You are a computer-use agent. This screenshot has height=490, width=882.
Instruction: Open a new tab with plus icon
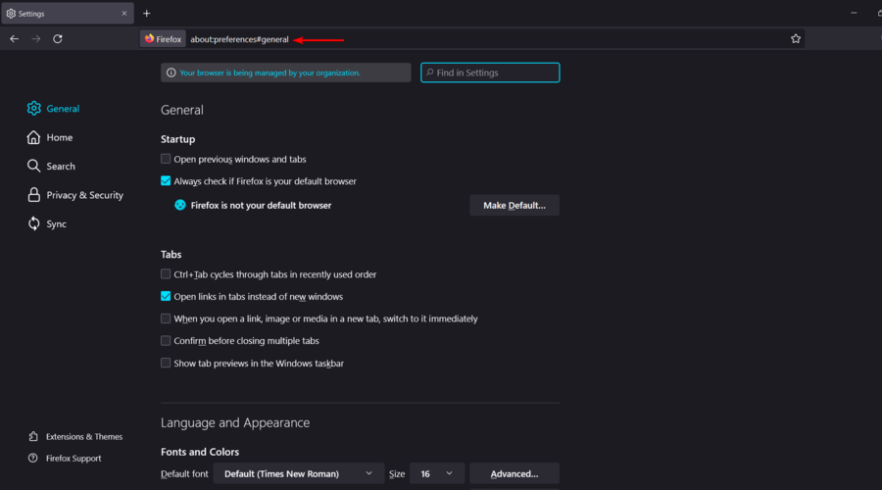[147, 14]
